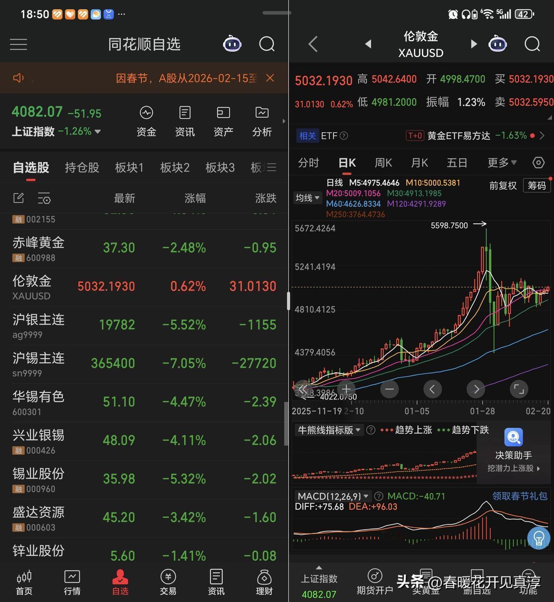Open the 分析 analysis shortcut

(262, 122)
